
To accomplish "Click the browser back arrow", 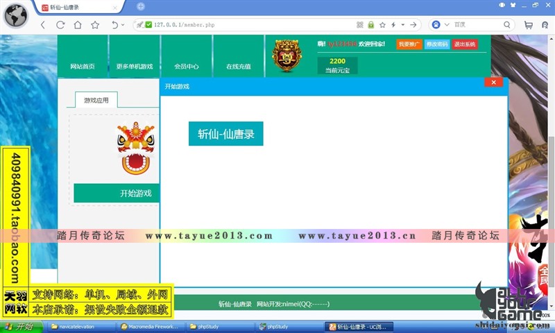I will [43, 25].
